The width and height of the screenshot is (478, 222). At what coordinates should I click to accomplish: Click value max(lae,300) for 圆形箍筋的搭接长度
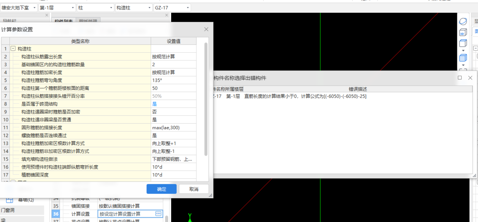pos(174,127)
